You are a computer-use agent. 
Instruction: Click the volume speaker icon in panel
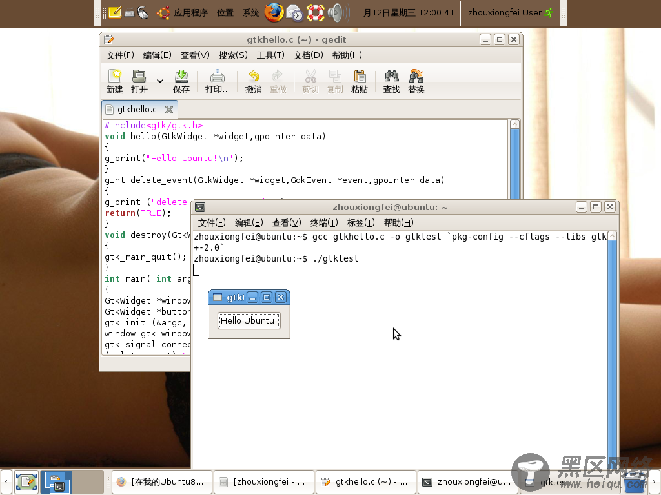pos(336,12)
